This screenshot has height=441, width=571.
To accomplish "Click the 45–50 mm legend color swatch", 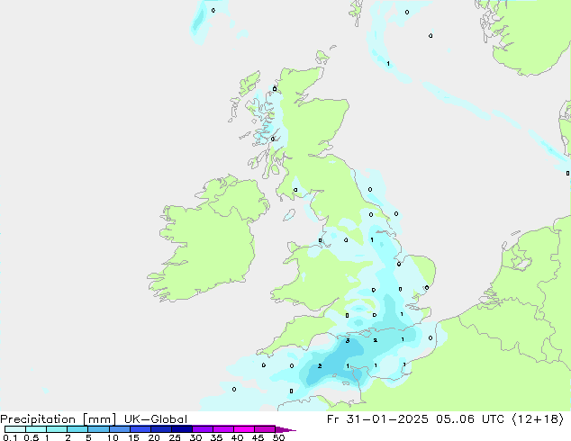I will click(x=265, y=429).
